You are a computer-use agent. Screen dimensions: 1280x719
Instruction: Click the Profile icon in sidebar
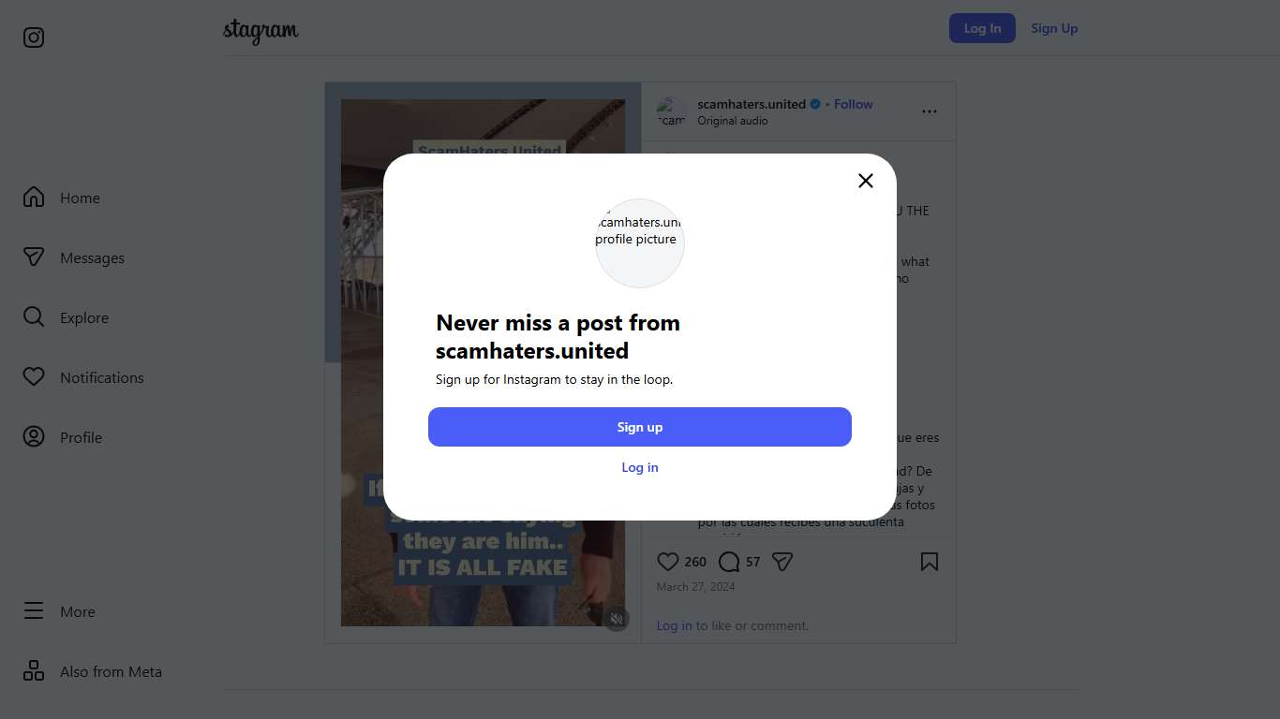(x=34, y=437)
